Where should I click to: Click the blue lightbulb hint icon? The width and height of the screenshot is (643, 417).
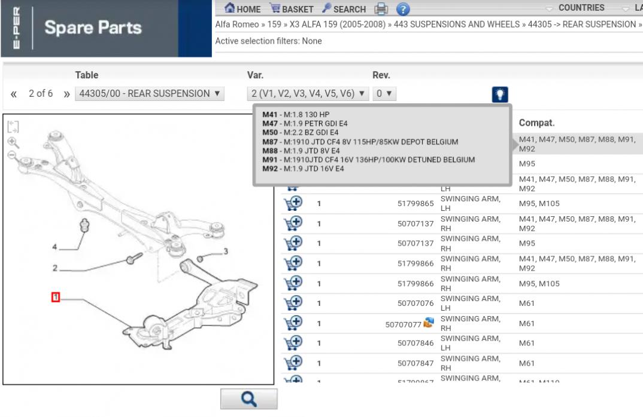(499, 94)
